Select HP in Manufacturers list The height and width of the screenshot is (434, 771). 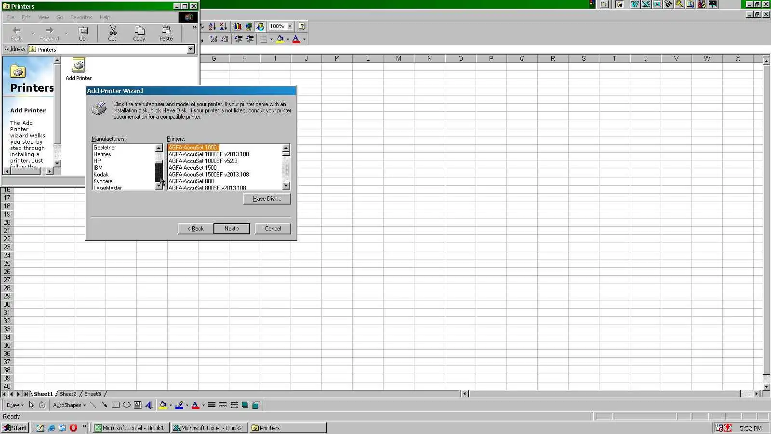point(97,161)
